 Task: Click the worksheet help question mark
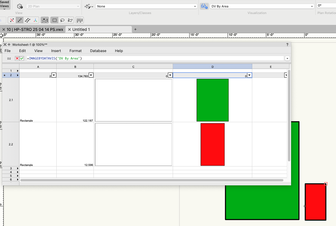pyautogui.click(x=287, y=45)
